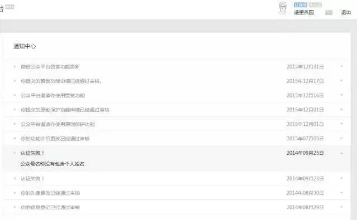Viewport: 357px width, 220px height.
Task: Click the 退出 logout link
Action: click(346, 12)
